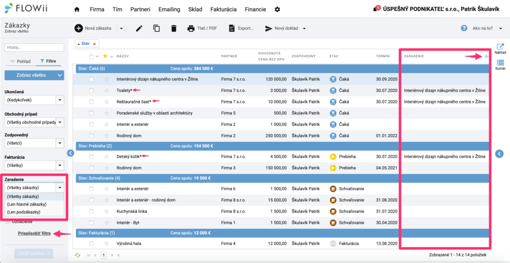Click the copy order icon
Viewport: 510px width, 263px height.
(156, 28)
